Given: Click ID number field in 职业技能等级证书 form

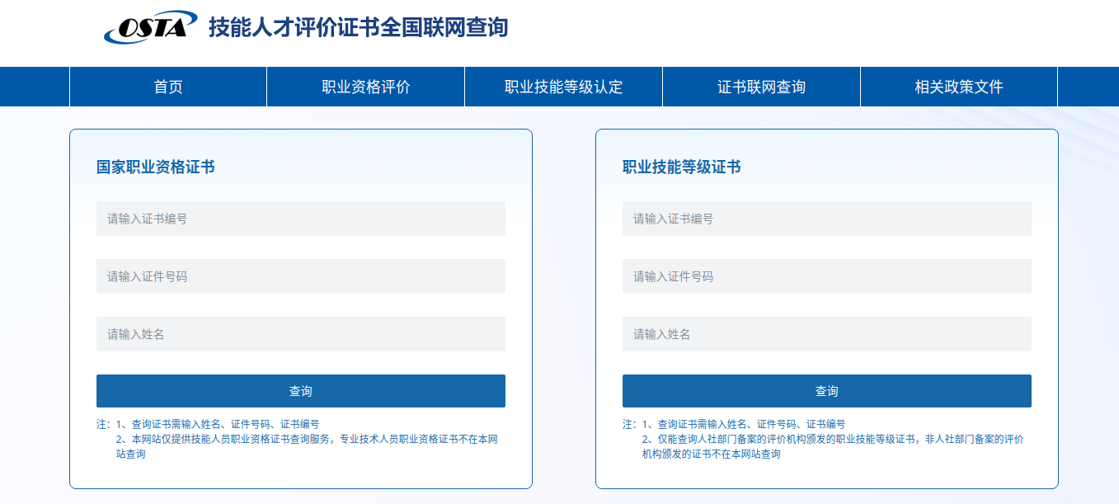Looking at the screenshot, I should (x=827, y=276).
